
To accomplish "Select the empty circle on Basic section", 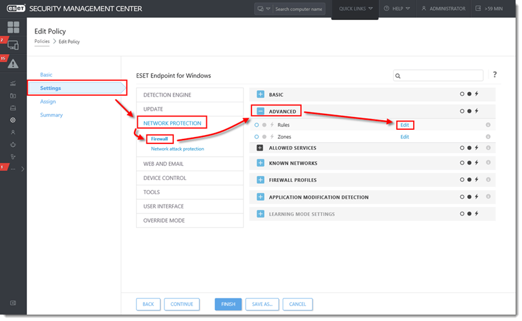I will point(461,94).
